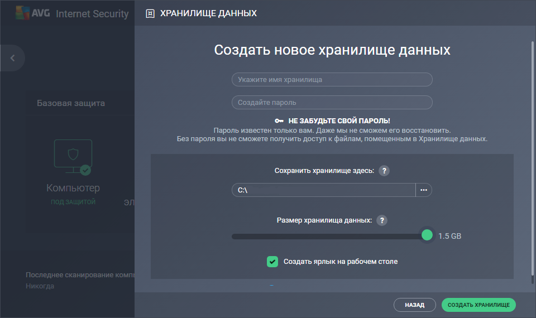Screen dimensions: 536x318
Task: Click the СОЗДАТЬ ХРАНИЛИЩЕ button
Action: (x=478, y=305)
